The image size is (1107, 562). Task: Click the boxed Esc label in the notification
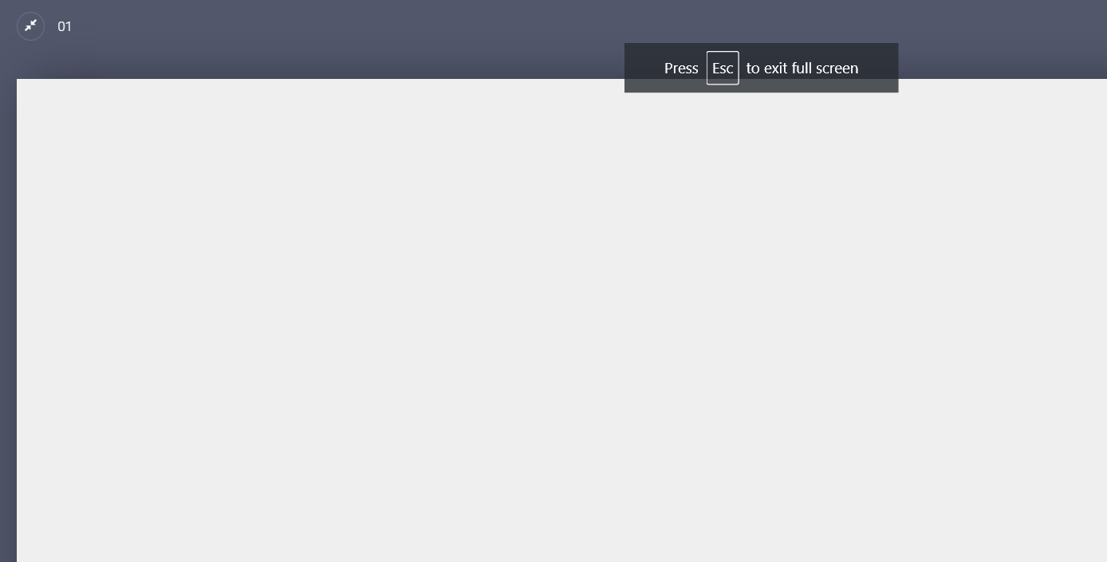pos(723,68)
